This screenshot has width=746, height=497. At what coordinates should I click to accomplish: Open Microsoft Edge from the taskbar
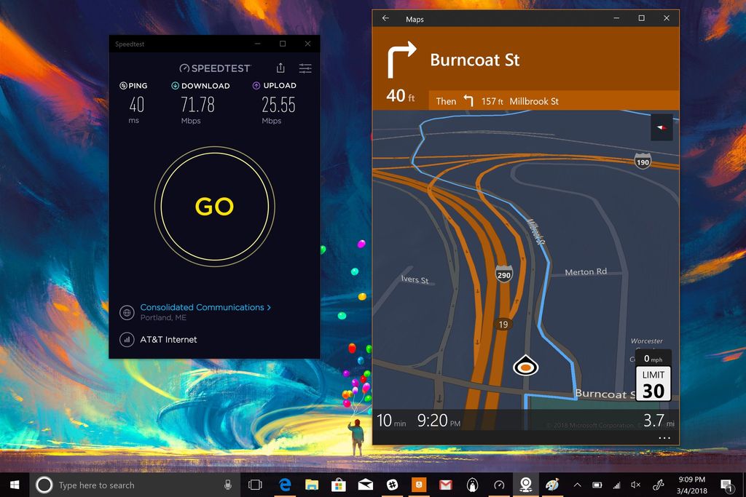284,485
